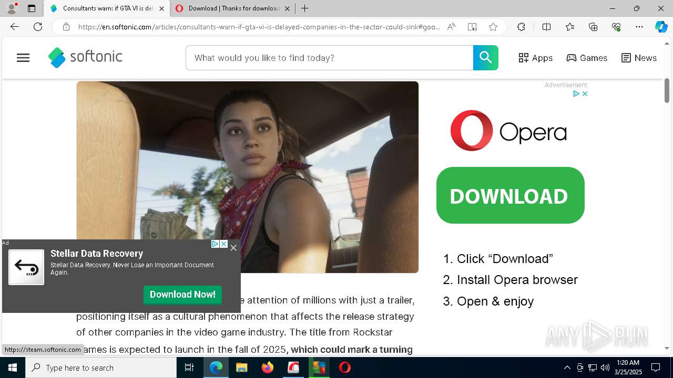Dismiss the Stellar ad popup
Image resolution: width=673 pixels, height=378 pixels.
(x=233, y=248)
